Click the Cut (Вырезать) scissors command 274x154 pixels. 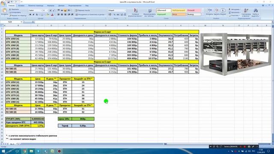14,9
